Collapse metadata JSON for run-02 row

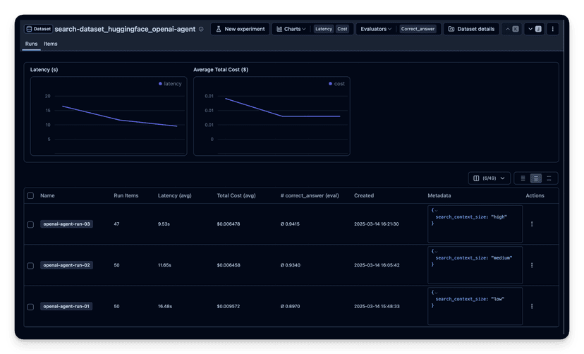436,252
